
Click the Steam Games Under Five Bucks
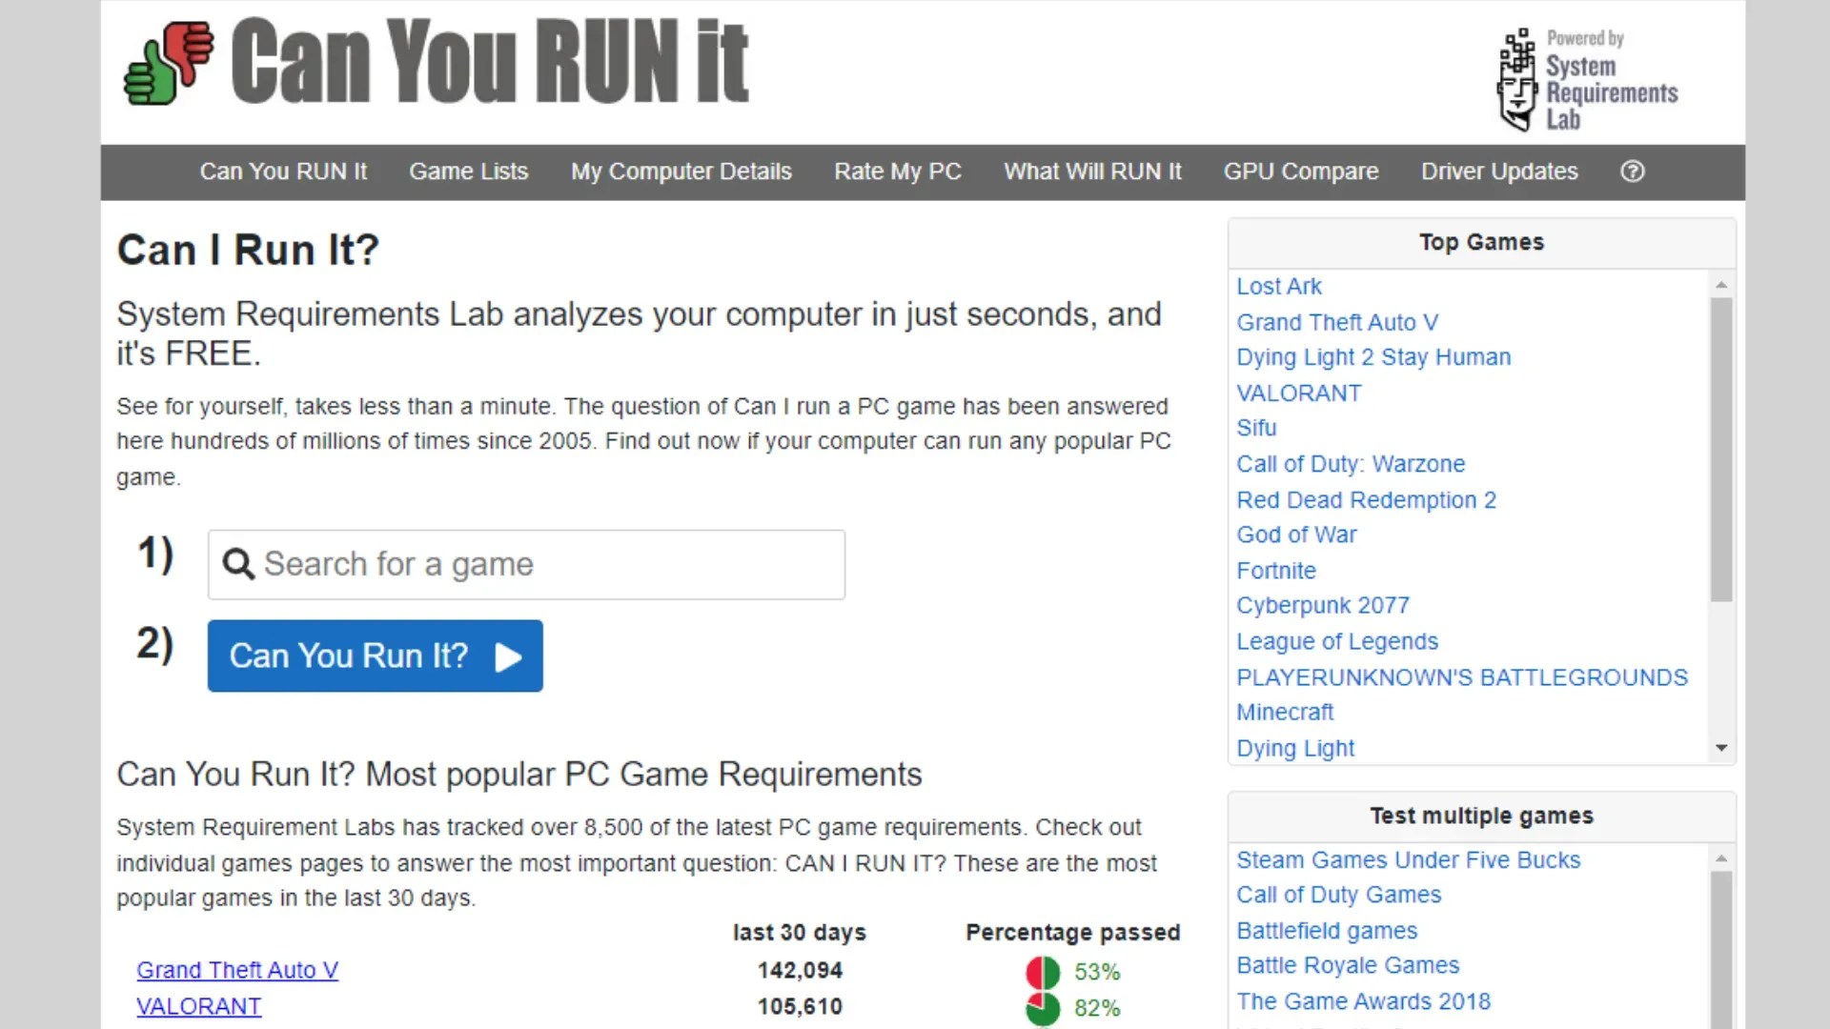click(1407, 858)
